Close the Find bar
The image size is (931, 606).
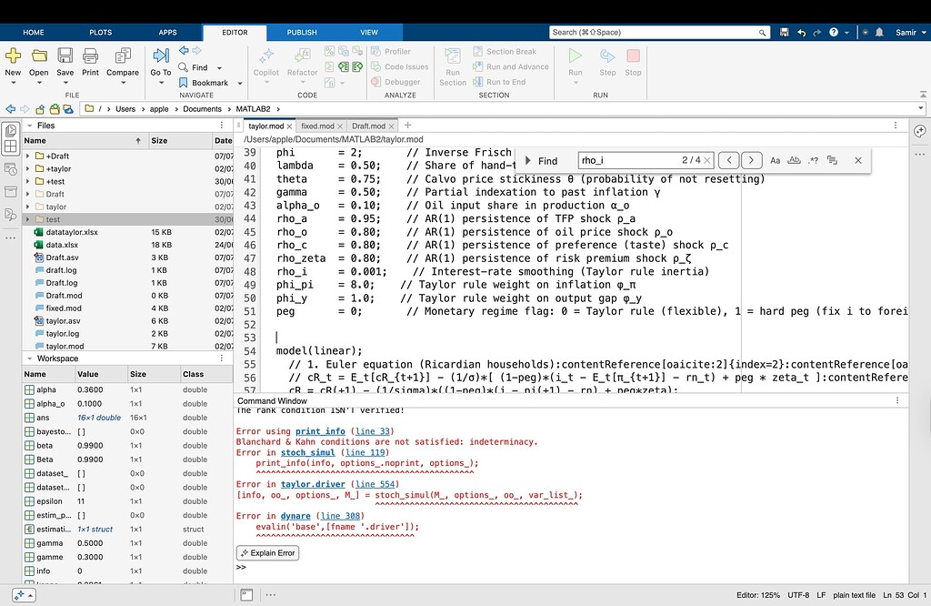coord(858,160)
